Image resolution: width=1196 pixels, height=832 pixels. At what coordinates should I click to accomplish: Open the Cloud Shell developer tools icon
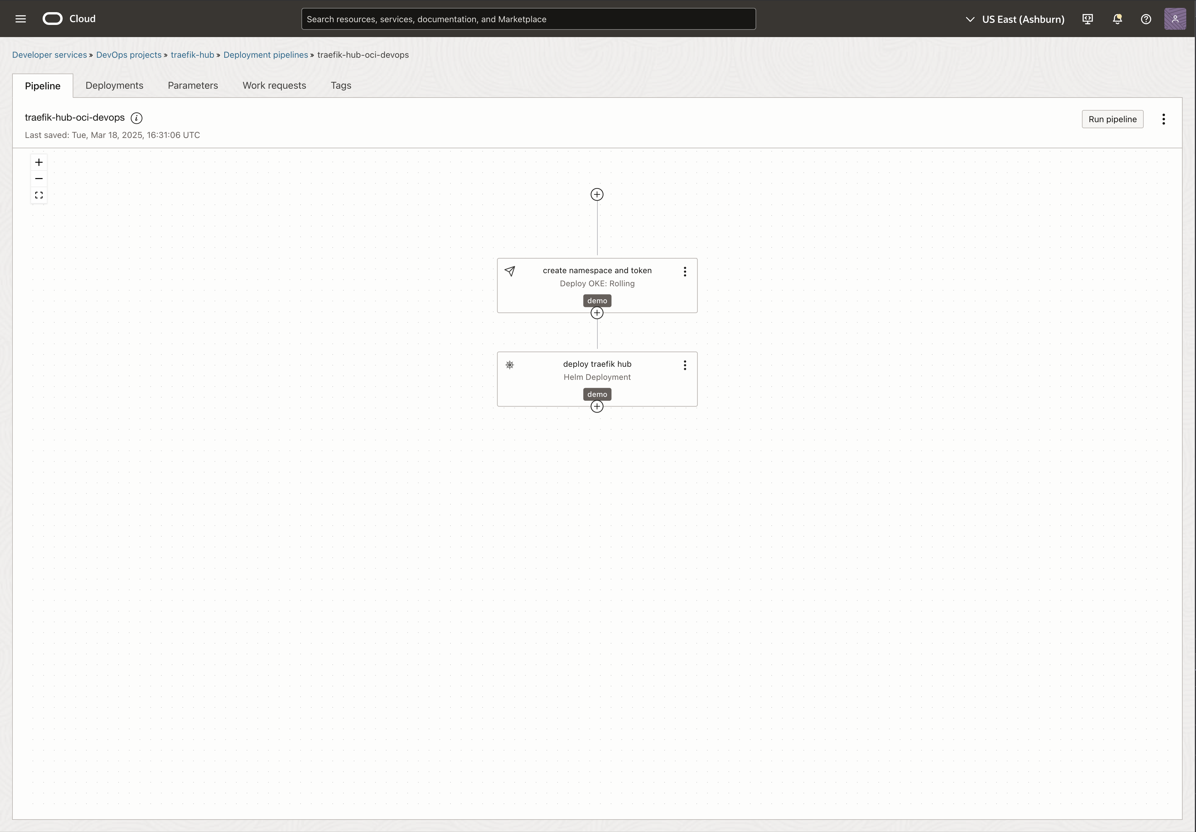(x=1088, y=19)
